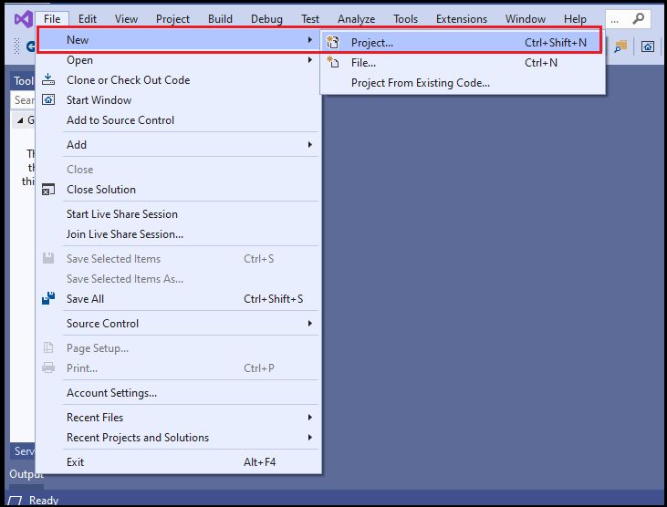Choose Exit from the File menu
The height and width of the screenshot is (507, 667).
coord(179,462)
